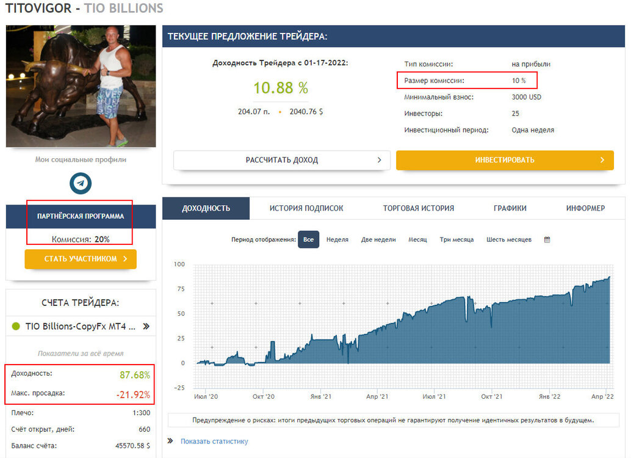The width and height of the screenshot is (631, 458).
Task: Click the trader's profile photo
Action: [81, 86]
